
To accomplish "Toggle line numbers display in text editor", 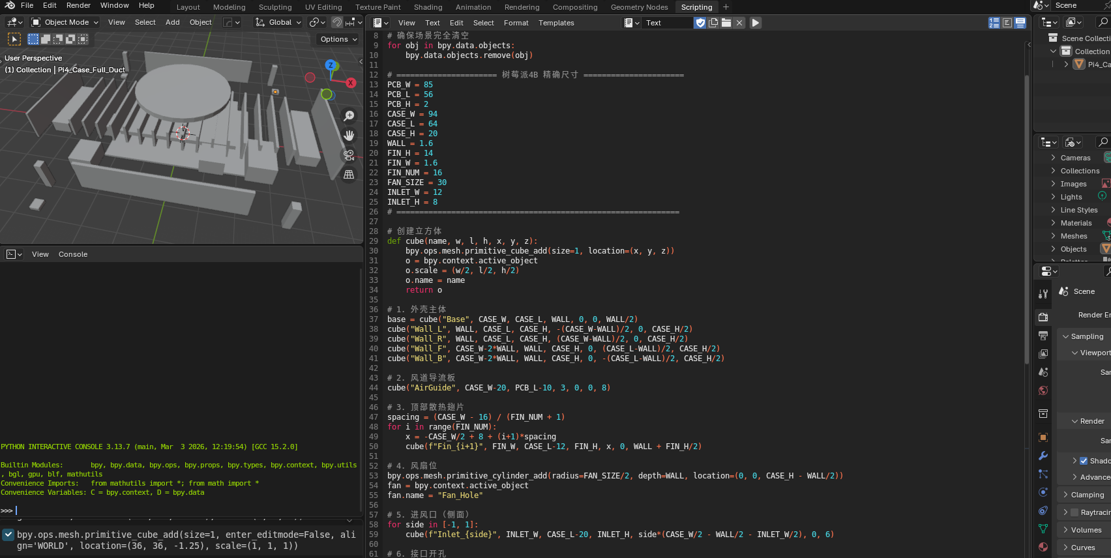I will pyautogui.click(x=994, y=23).
